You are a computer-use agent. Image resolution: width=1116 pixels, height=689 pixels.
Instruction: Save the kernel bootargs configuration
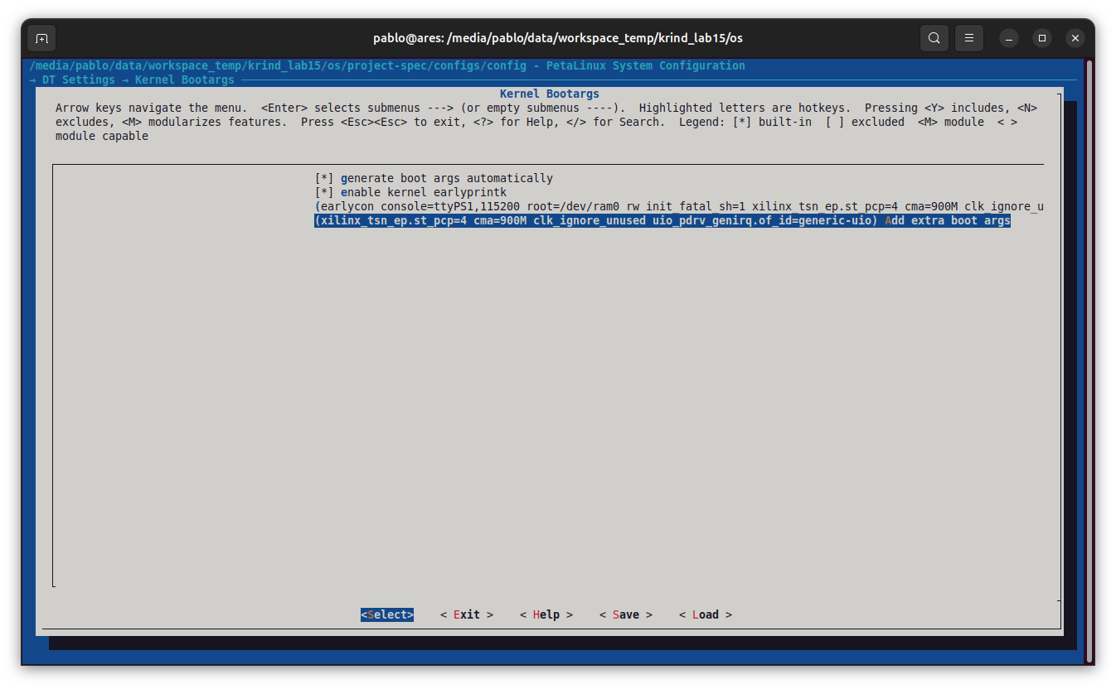(625, 614)
